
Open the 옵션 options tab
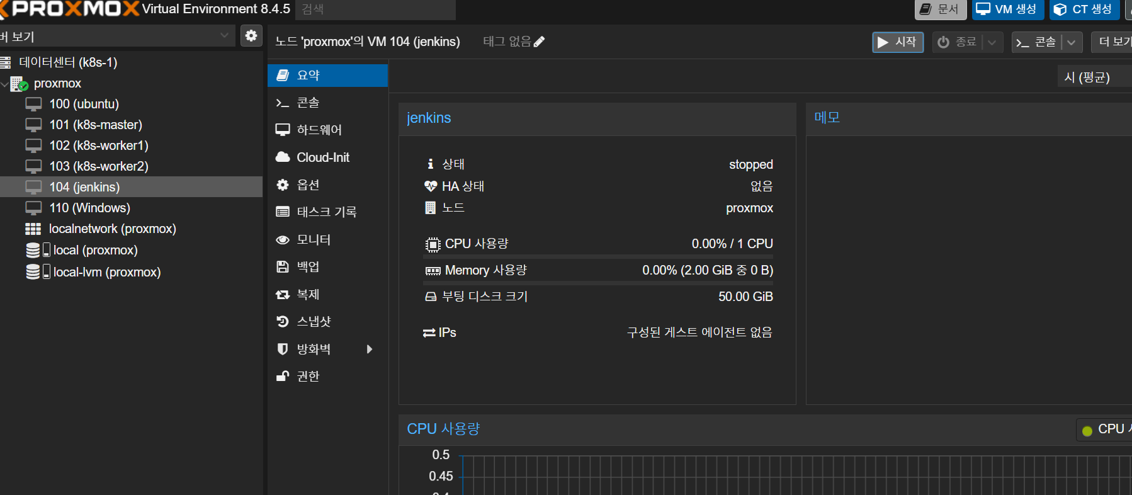[x=327, y=185]
